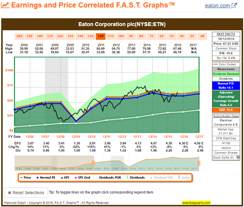This screenshot has width=244, height=207.
Task: Click the left range slider handle
Action: coord(93,163)
